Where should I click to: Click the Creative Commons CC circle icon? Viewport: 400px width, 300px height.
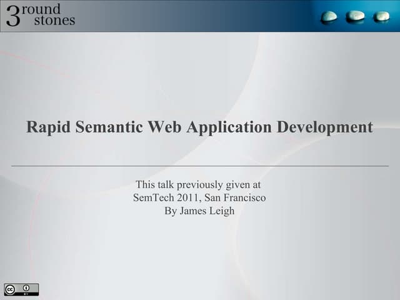click(11, 288)
